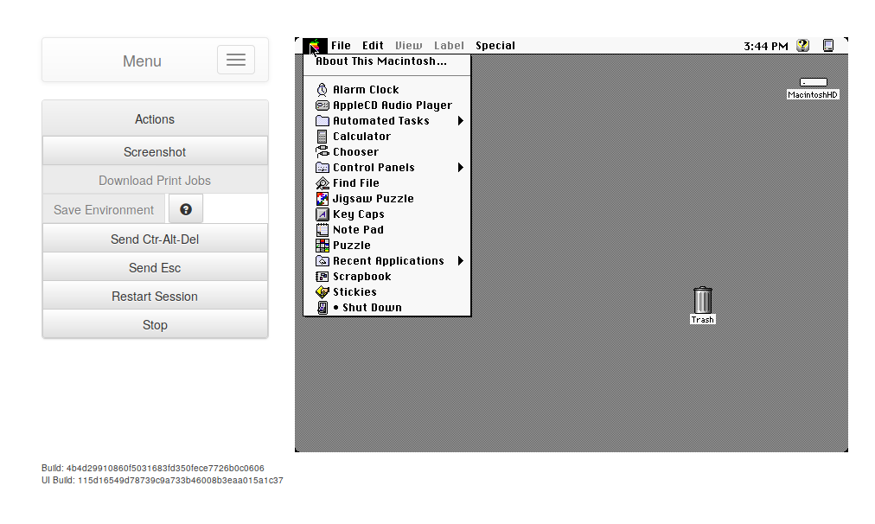Click the Build hash text line
Screen dimensions: 875x524
[x=153, y=468]
